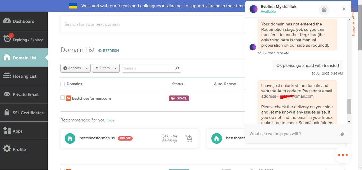Hide the Recommended for you section
This screenshot has width=362, height=170.
tap(111, 120)
